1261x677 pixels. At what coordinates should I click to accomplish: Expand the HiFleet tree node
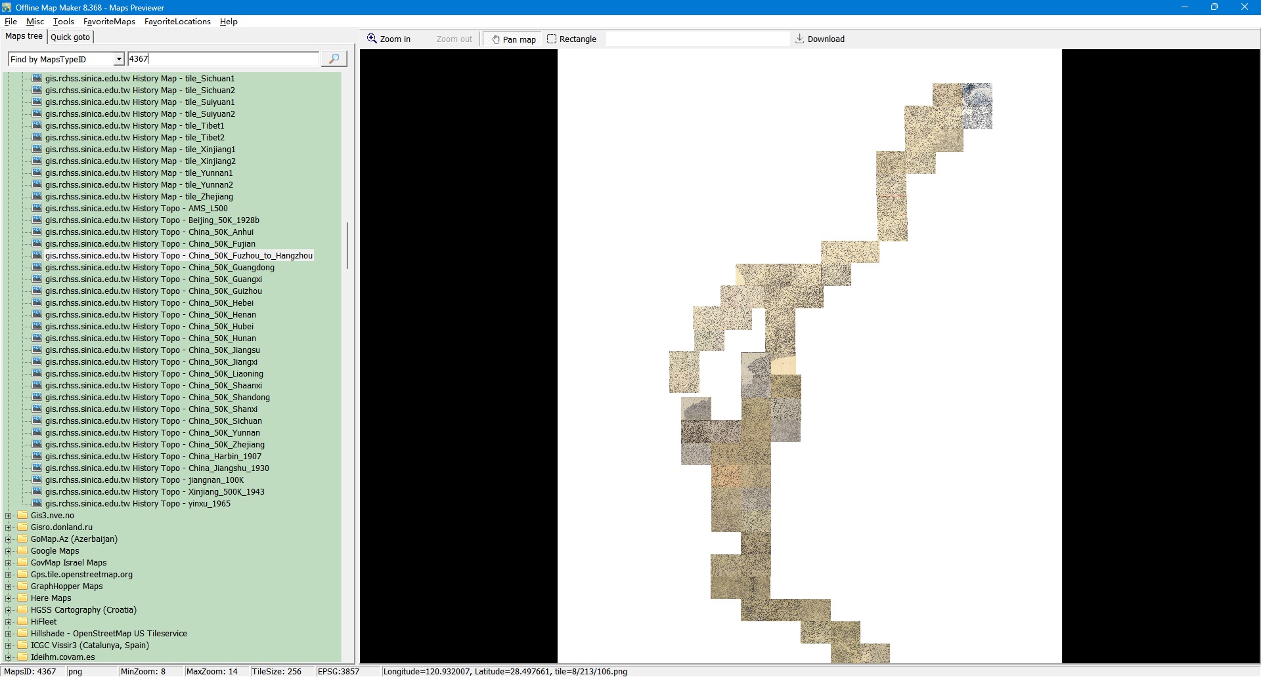[9, 622]
